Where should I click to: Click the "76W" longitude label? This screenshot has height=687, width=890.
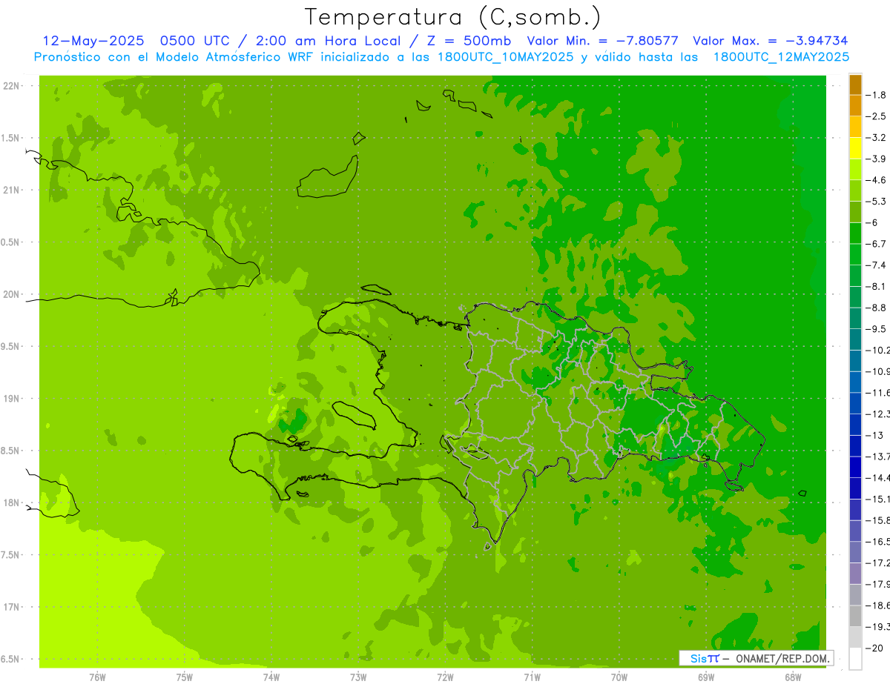click(97, 677)
